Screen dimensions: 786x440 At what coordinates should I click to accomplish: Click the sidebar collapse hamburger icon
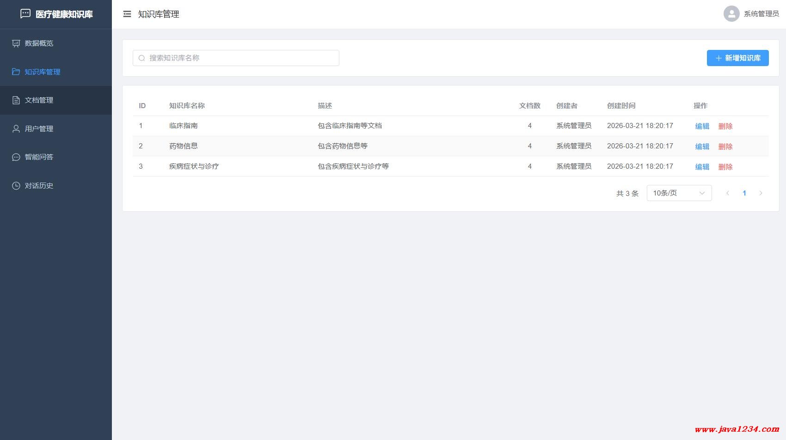(127, 14)
